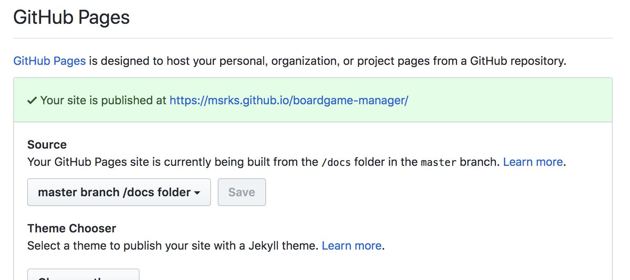The image size is (630, 280).
Task: Click the Save button
Action: [242, 192]
